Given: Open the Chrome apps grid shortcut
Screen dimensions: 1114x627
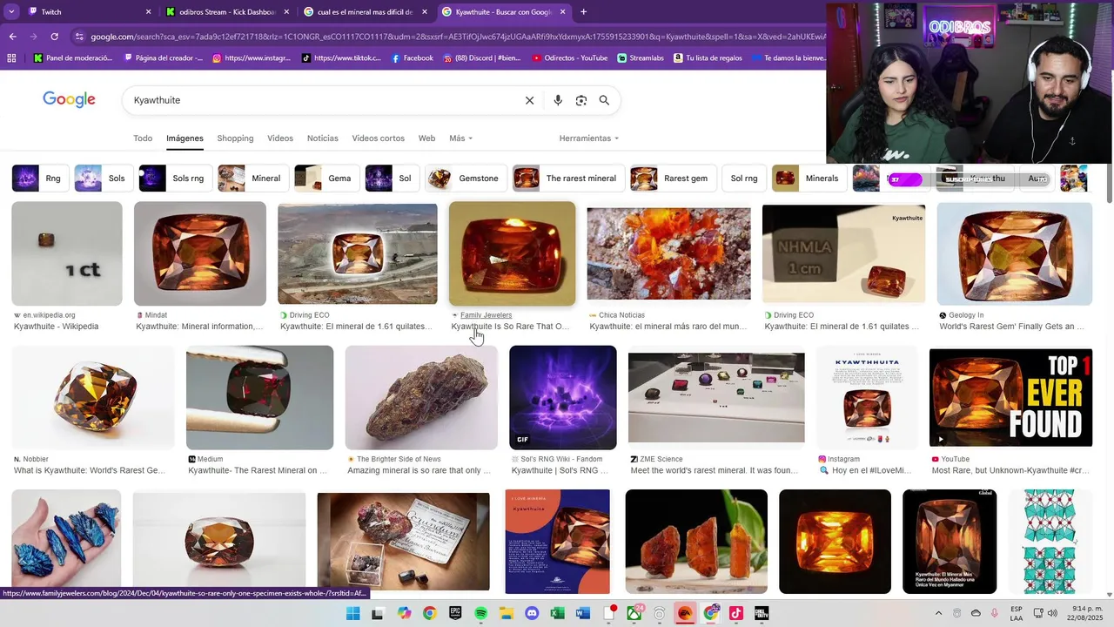Looking at the screenshot, I should coord(11,58).
